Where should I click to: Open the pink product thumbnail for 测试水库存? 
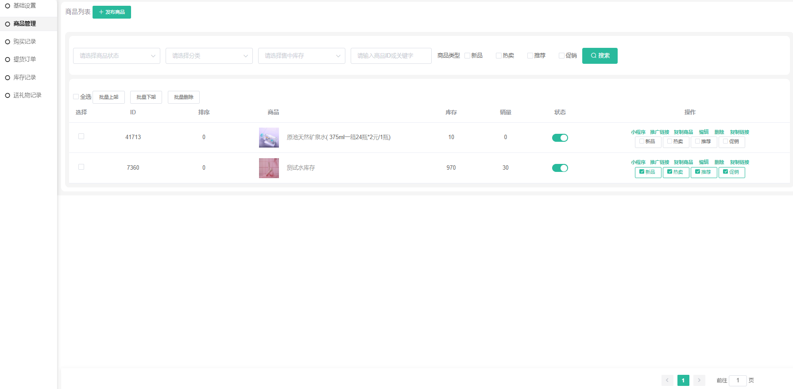coord(269,168)
